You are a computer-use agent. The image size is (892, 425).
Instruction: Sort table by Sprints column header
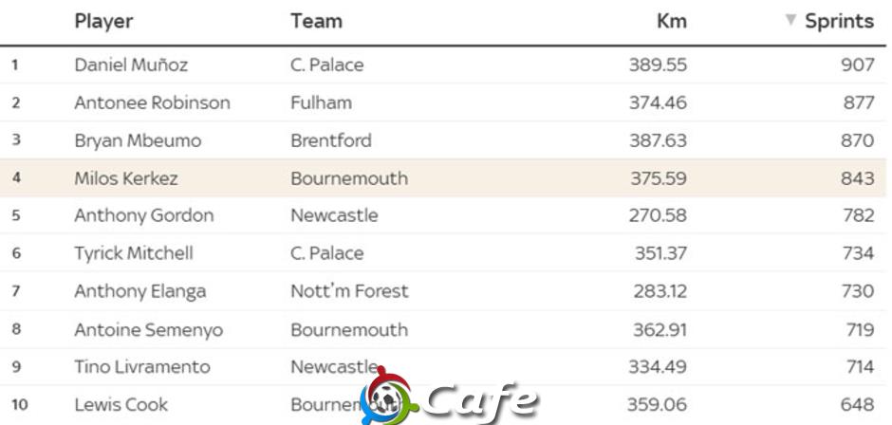[839, 21]
